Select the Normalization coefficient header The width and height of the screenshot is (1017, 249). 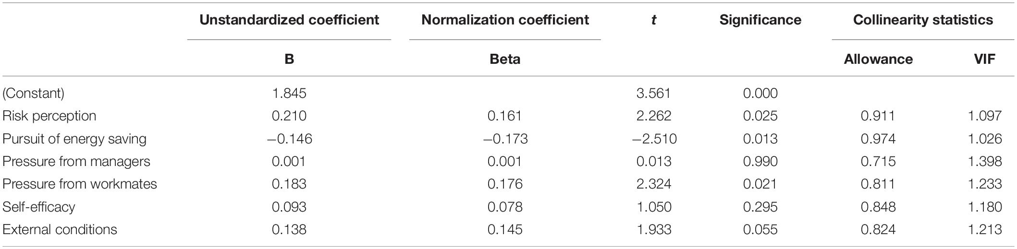tap(505, 20)
